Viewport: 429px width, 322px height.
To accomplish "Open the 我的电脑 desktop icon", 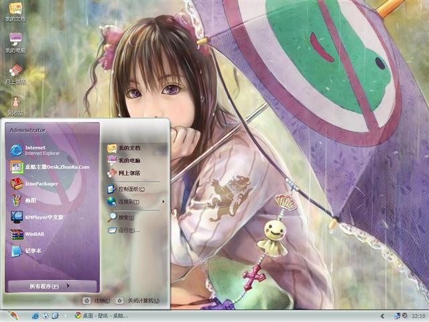I will (x=15, y=43).
